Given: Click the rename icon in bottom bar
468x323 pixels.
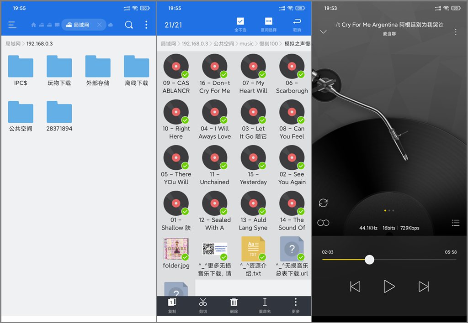Looking at the screenshot, I should pos(265,302).
